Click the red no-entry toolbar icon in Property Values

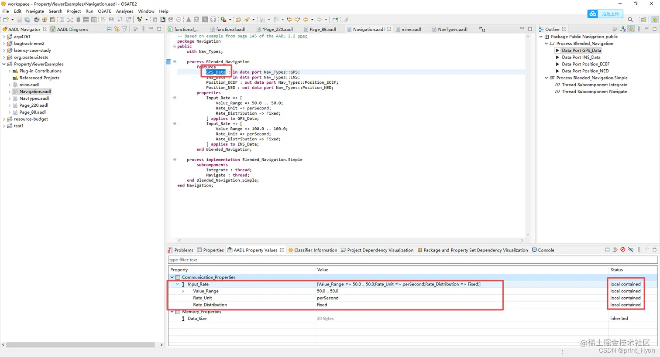pyautogui.click(x=623, y=250)
